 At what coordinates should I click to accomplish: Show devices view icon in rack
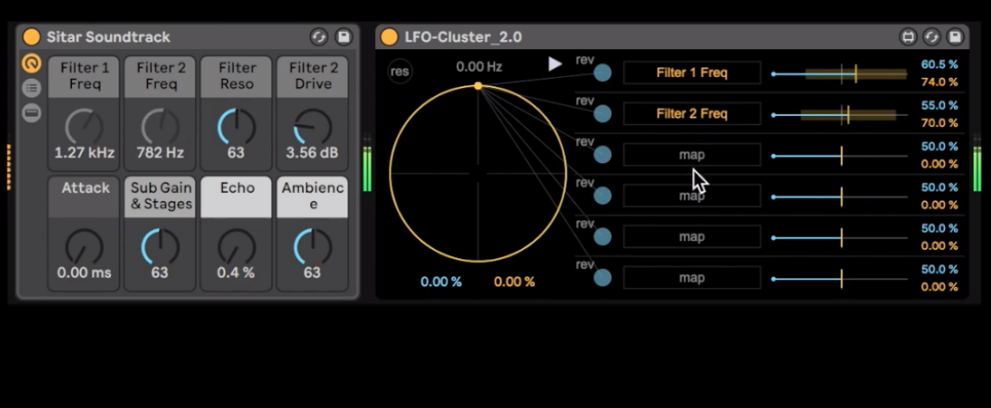click(x=31, y=113)
